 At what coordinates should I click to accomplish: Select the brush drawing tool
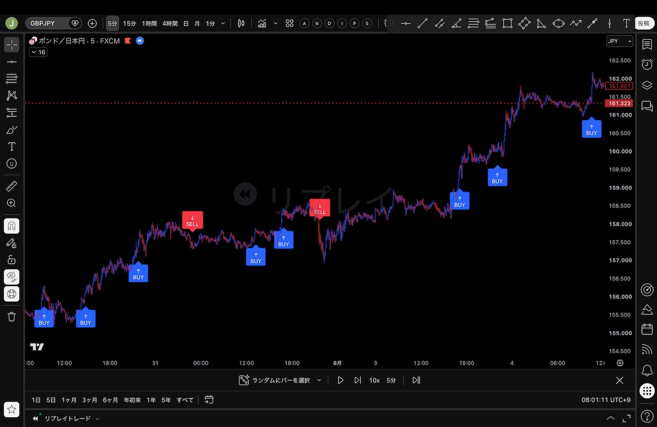pos(11,130)
